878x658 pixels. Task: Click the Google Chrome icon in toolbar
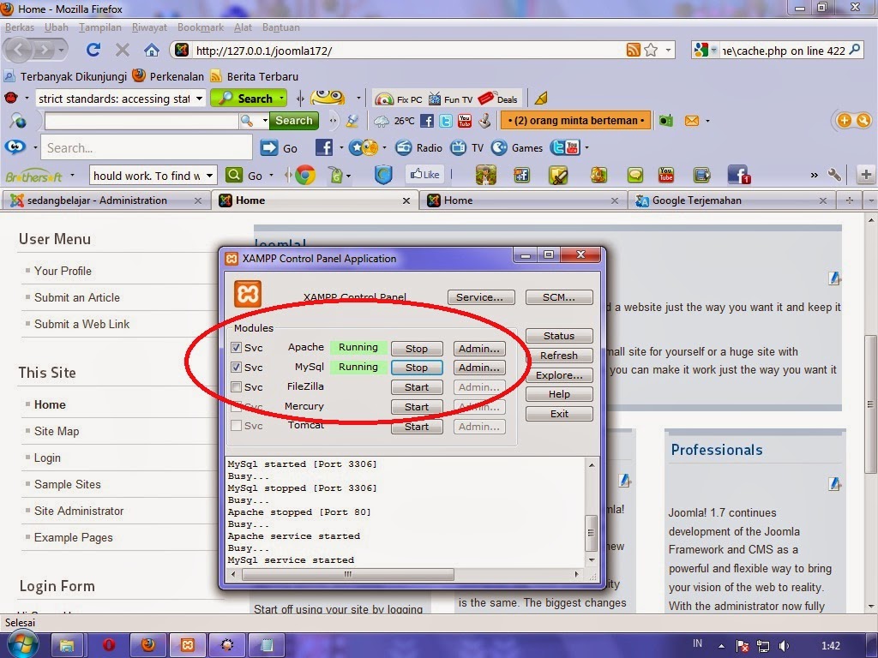tap(305, 176)
